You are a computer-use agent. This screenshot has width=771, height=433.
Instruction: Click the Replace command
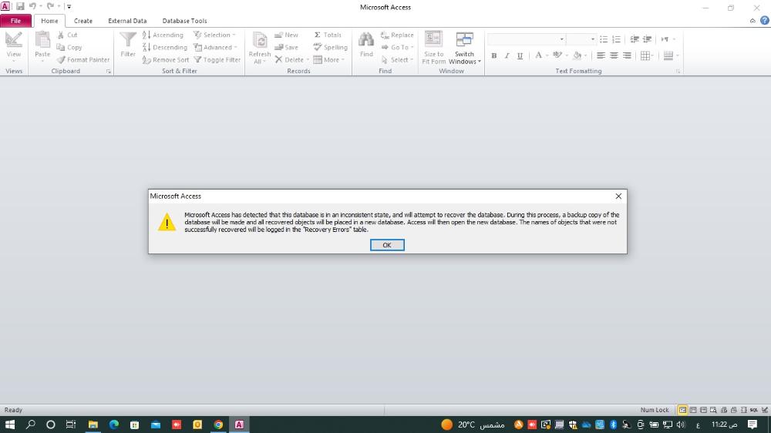[x=397, y=35]
